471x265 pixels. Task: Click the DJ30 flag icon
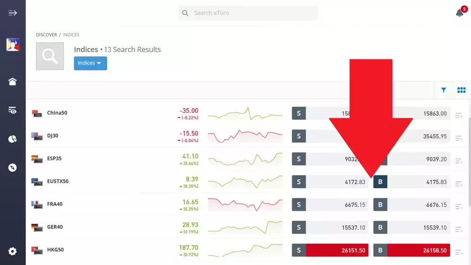point(37,136)
